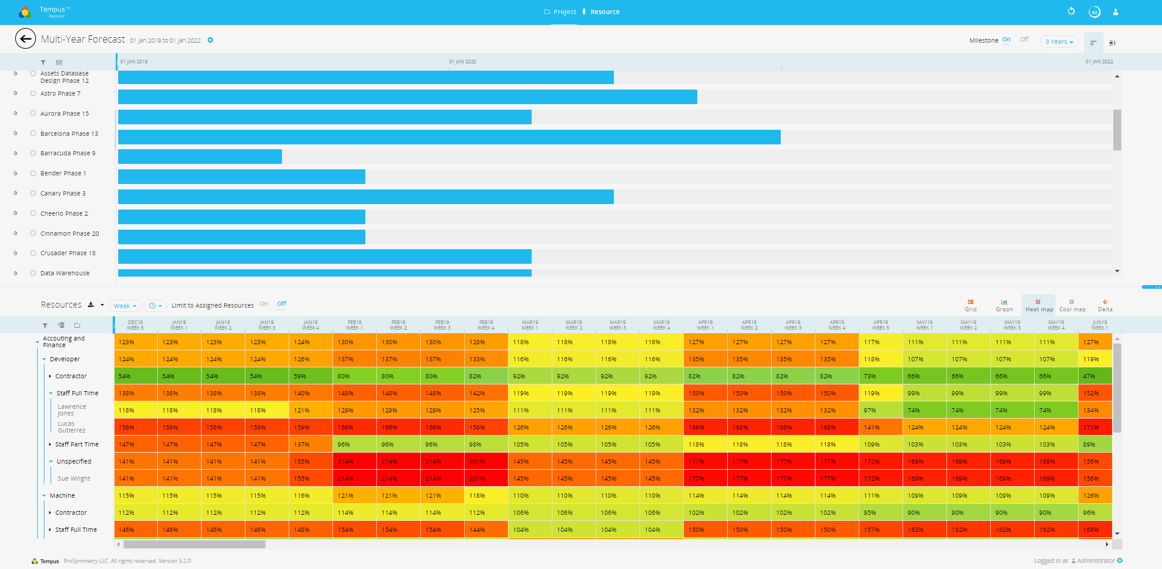Open the user profile icon
The width and height of the screenshot is (1162, 569).
tap(1116, 12)
